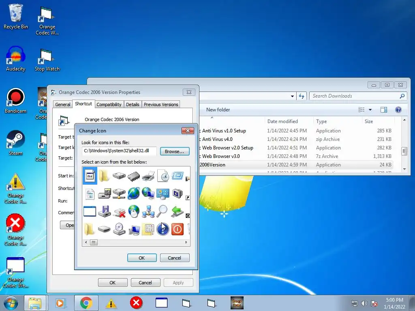
Task: Open the Recycle Bin on desktop
Action: point(16,16)
